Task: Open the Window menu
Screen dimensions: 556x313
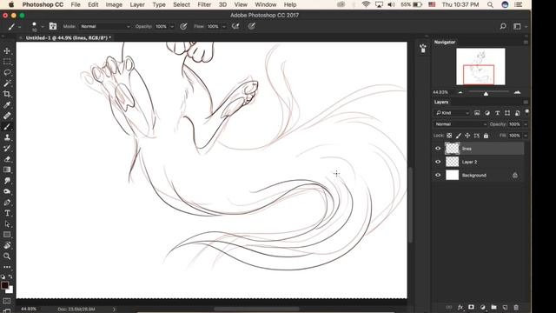Action: point(266,4)
